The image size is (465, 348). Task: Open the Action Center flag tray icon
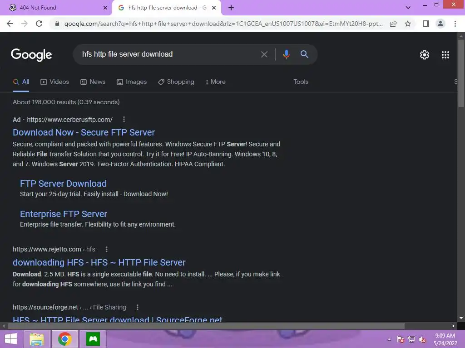pos(401,339)
